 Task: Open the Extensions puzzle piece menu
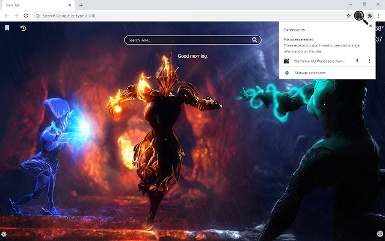[370, 16]
